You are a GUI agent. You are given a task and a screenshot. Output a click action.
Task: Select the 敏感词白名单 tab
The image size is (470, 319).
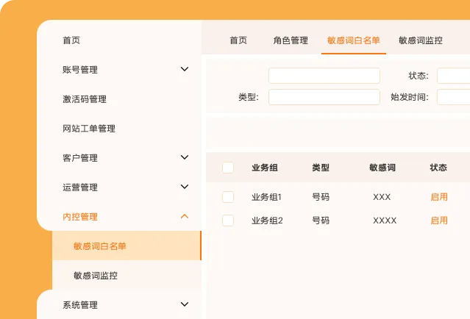[x=354, y=40]
